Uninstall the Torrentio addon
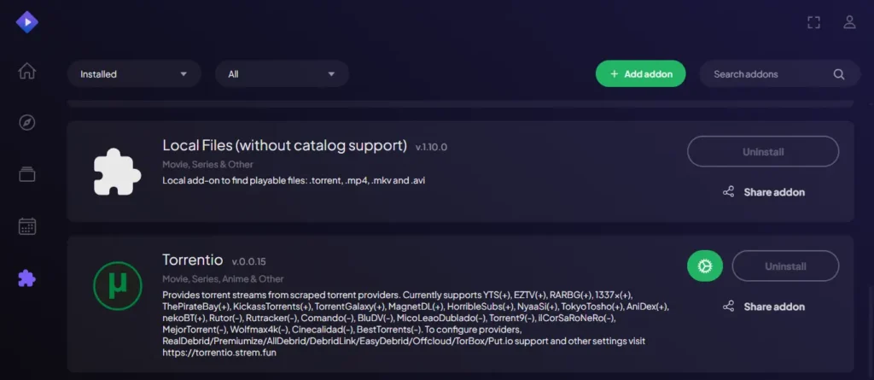The image size is (874, 380). coord(785,266)
